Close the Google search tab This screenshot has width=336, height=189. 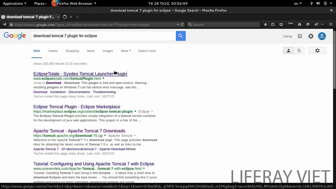click(58, 17)
